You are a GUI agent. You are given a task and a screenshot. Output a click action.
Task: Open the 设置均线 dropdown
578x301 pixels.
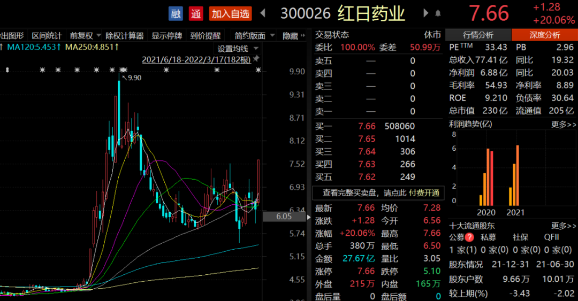238,48
